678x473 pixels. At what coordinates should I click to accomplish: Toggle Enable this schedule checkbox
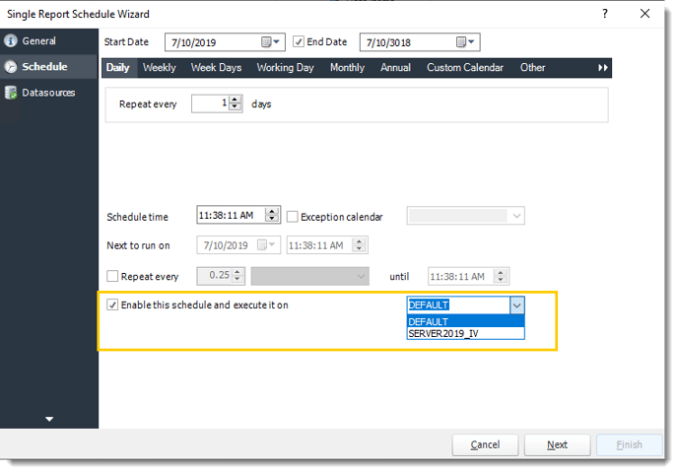coord(112,304)
